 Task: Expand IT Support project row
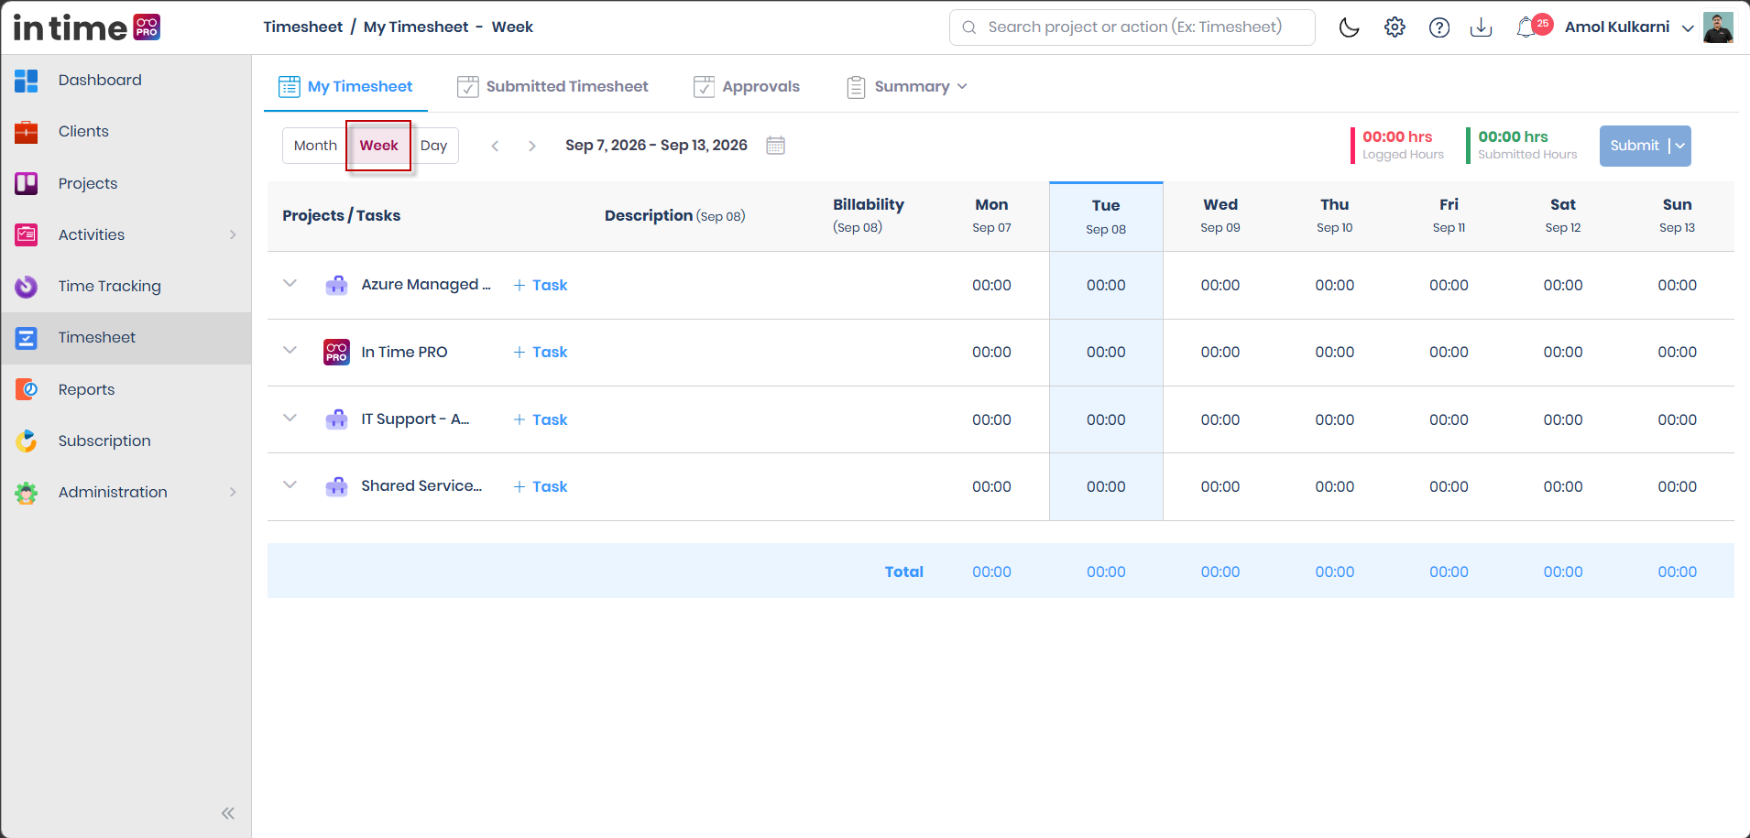(x=290, y=418)
